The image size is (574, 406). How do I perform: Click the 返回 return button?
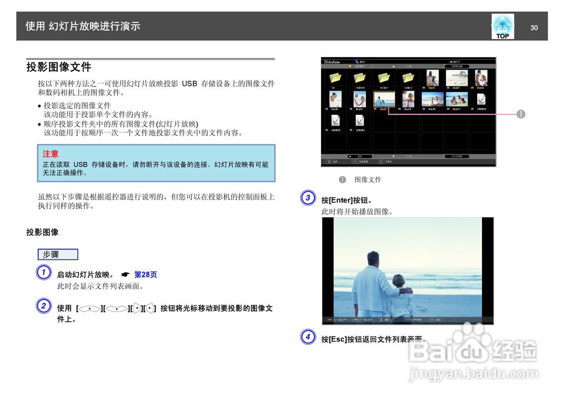(361, 157)
